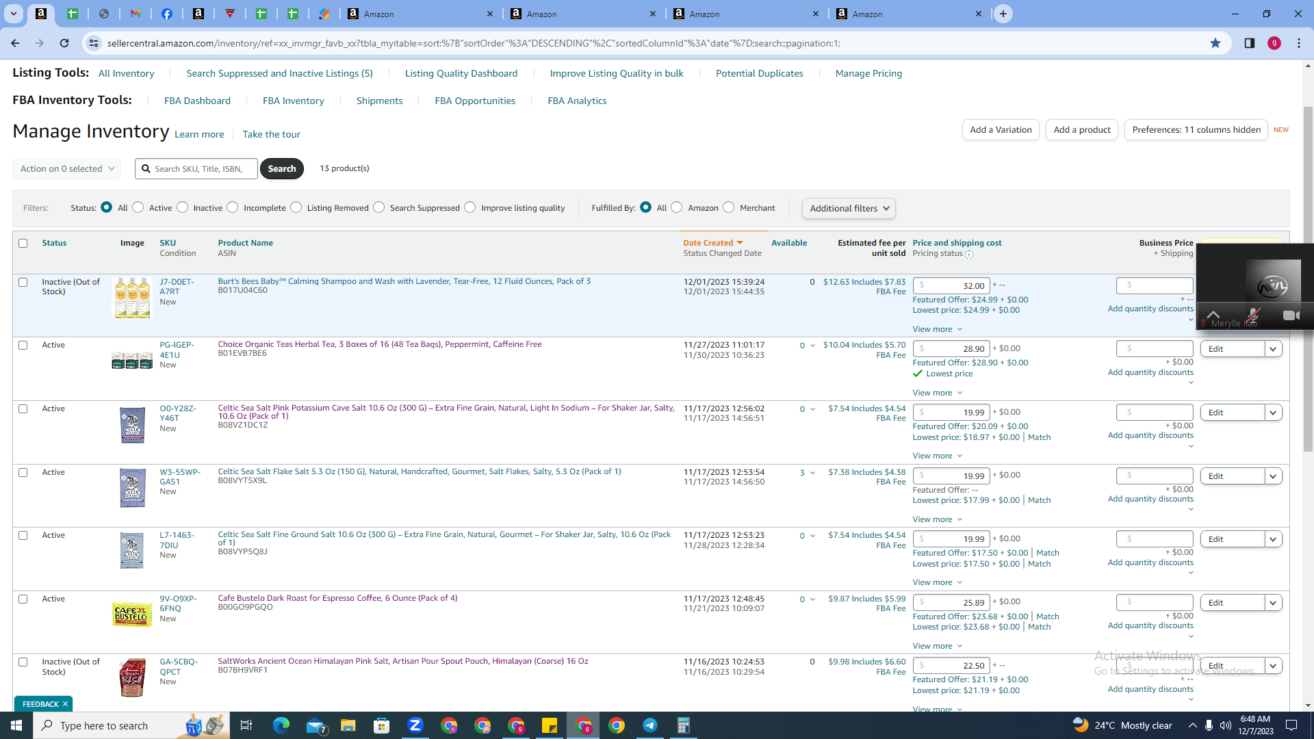
Task: Expand View more for Cafe Bustelo pricing
Action: click(937, 646)
